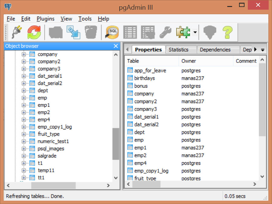This screenshot has height=204, width=272.
Task: Click object browser scroll up arrow
Action: pyautogui.click(x=116, y=55)
